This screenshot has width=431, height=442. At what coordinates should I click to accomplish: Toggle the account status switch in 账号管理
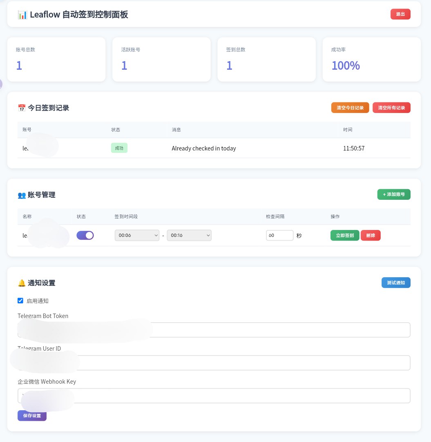click(85, 235)
